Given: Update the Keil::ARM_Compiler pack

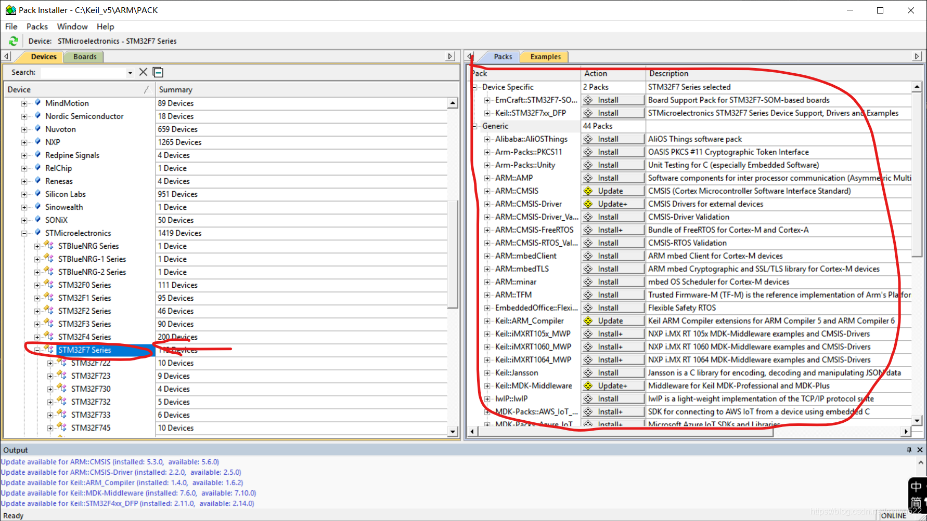Looking at the screenshot, I should click(613, 320).
